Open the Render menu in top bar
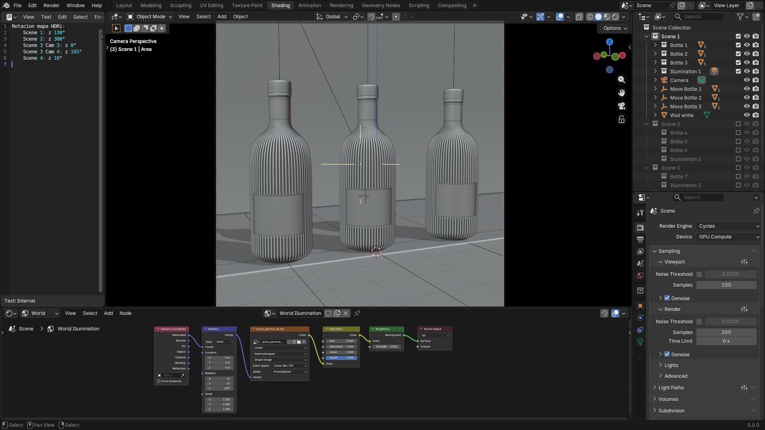Viewport: 765px width, 430px height. [51, 6]
